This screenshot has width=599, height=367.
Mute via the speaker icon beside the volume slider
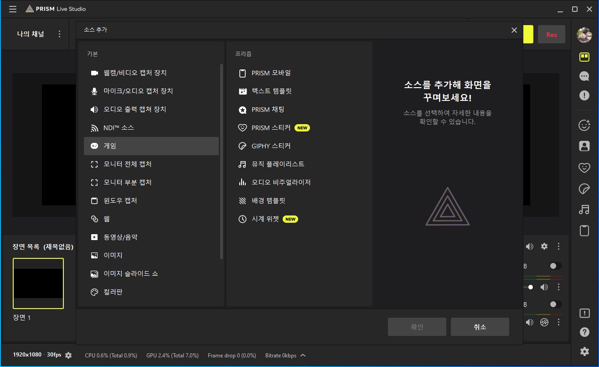(544, 287)
